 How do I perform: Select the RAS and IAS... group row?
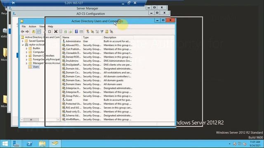point(97,108)
